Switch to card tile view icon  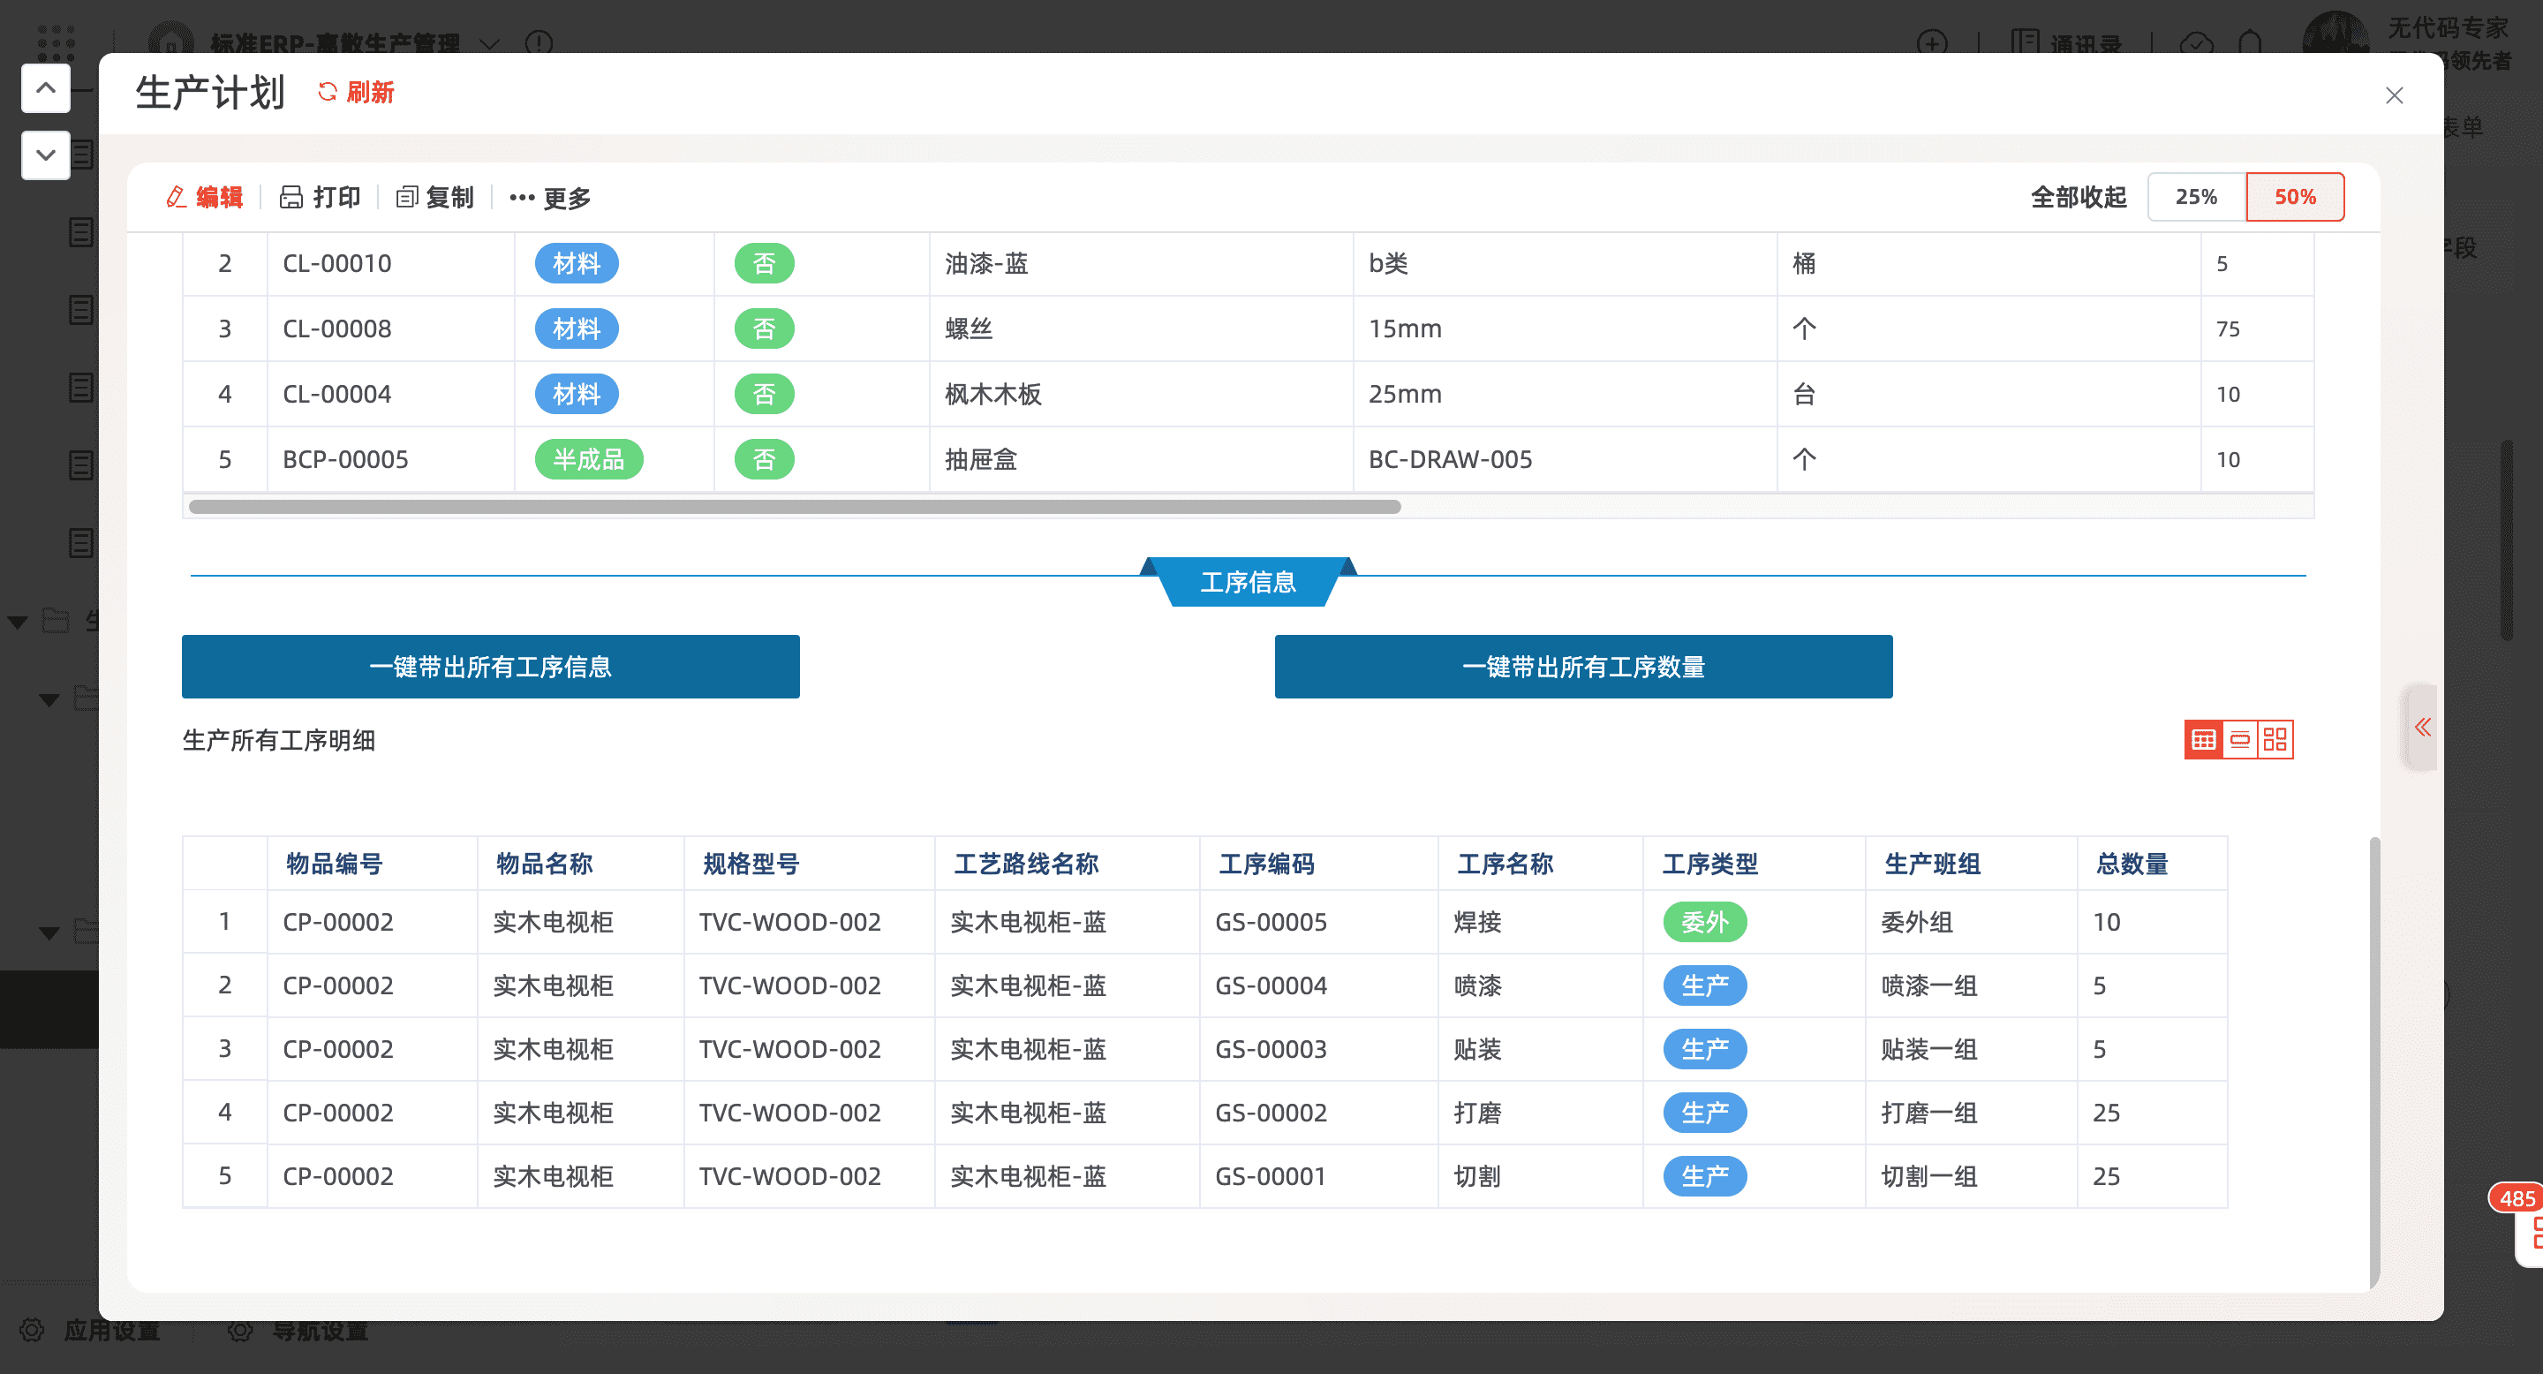point(2275,739)
